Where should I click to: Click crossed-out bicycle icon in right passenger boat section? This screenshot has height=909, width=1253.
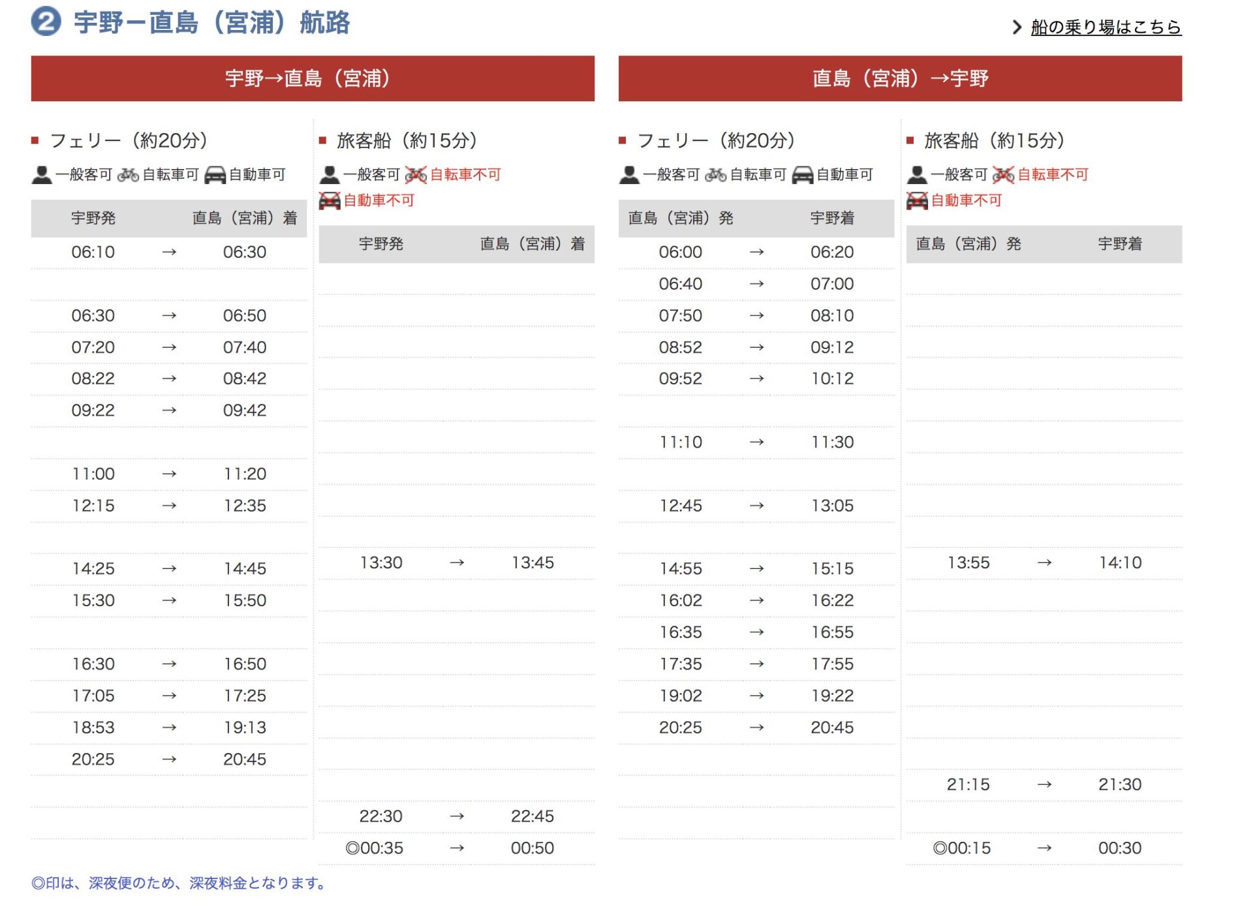pos(1003,175)
